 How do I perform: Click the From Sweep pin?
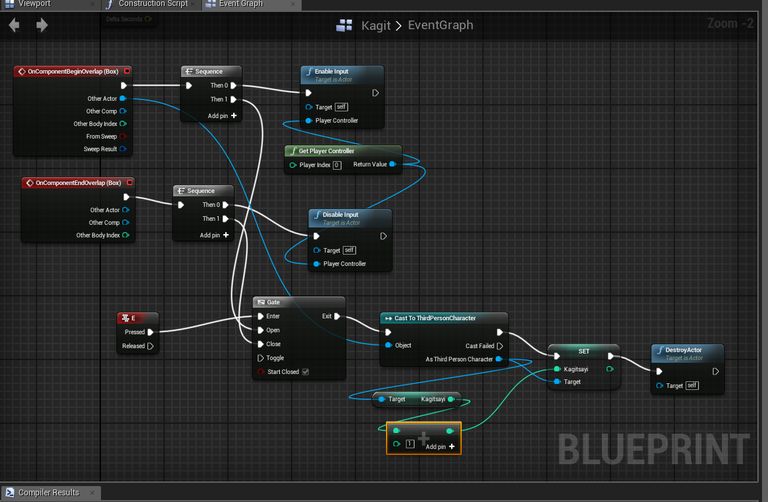[x=123, y=137]
